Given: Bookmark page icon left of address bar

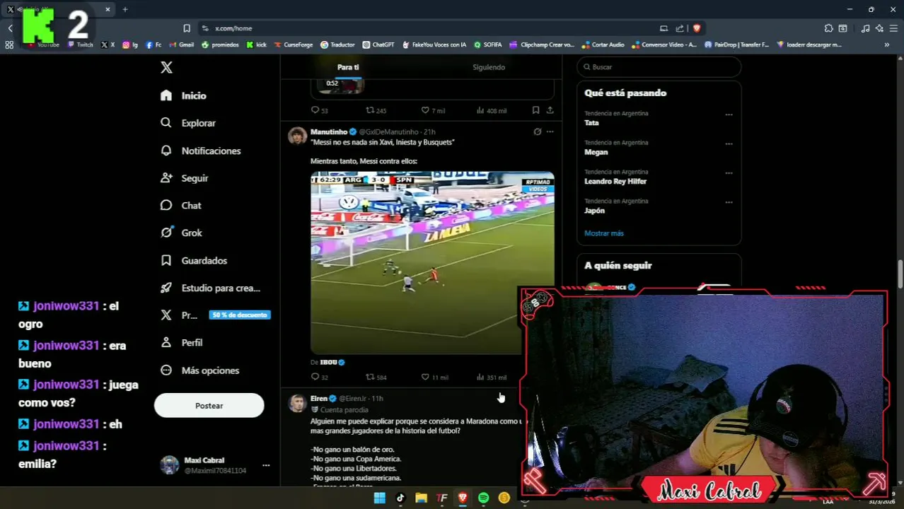Looking at the screenshot, I should 186,28.
